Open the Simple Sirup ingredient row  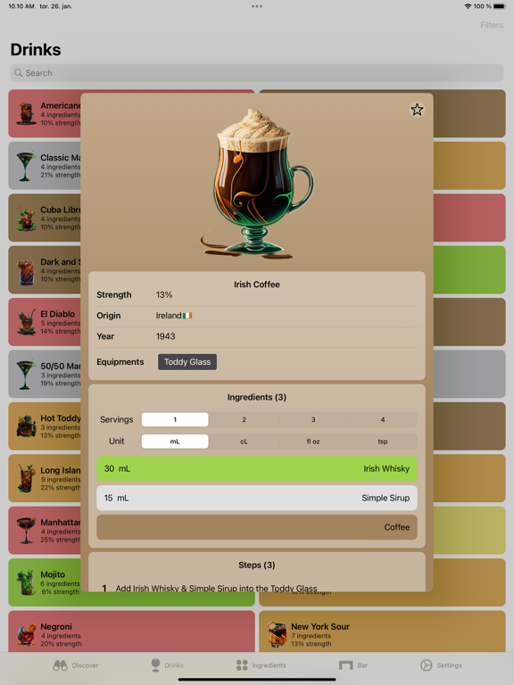(257, 498)
